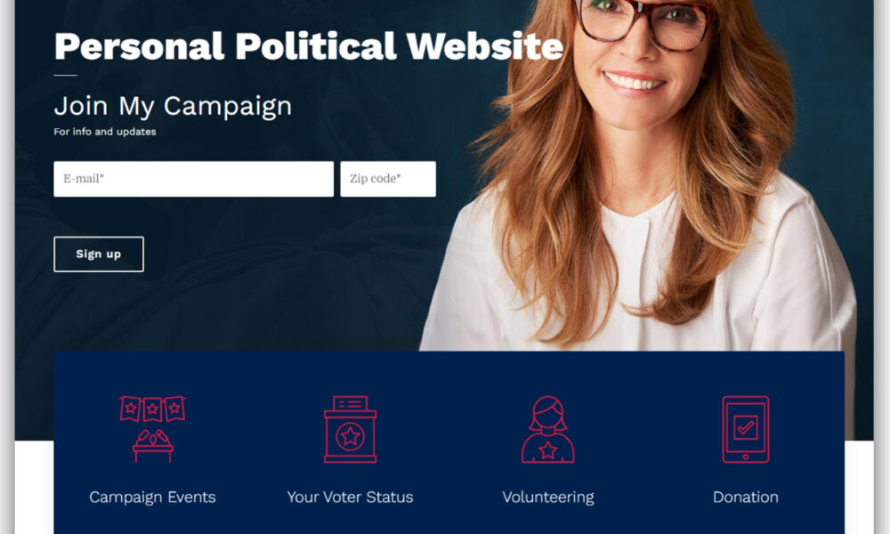
Task: Go to Your Voter Status
Action: point(350,498)
